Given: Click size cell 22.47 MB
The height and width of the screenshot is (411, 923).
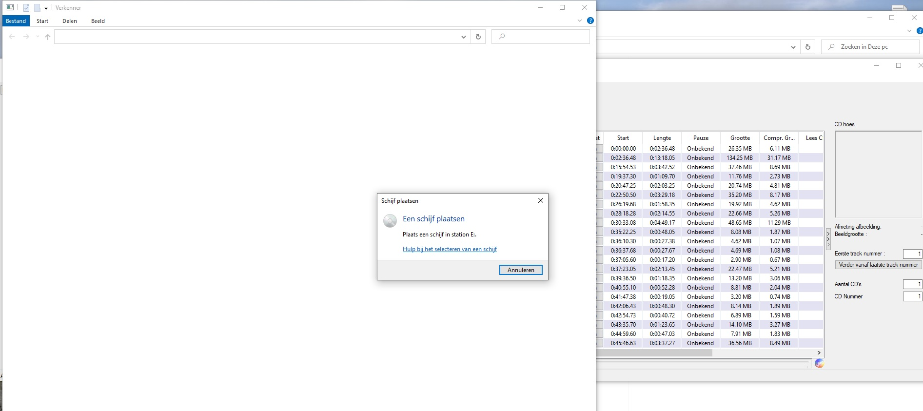Looking at the screenshot, I should [x=740, y=269].
